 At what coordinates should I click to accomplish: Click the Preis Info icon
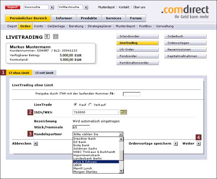123,112
